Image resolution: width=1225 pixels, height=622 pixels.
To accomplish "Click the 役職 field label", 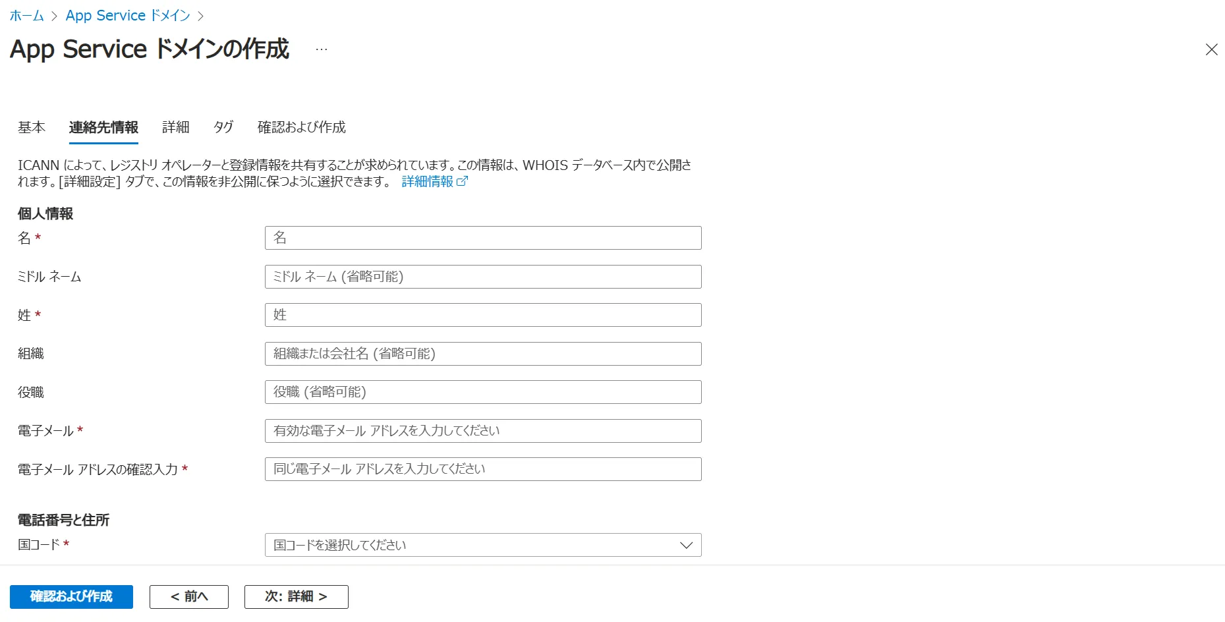I will (x=31, y=392).
